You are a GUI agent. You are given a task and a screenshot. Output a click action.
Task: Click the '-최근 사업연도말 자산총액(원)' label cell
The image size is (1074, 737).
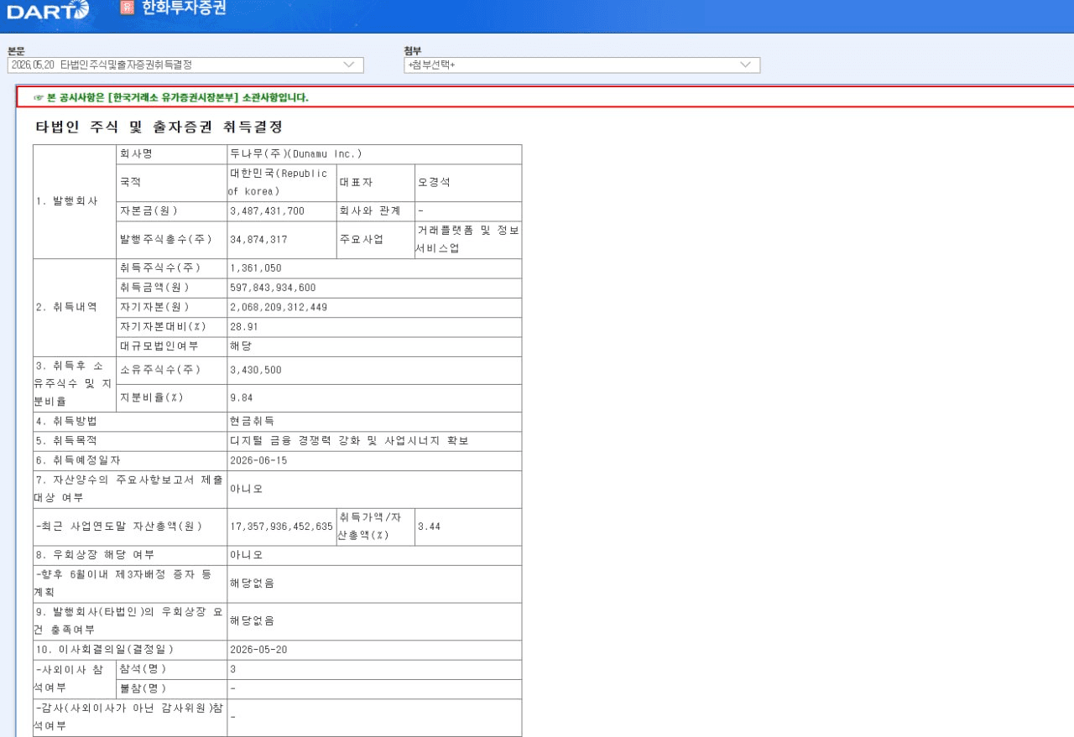(130, 527)
